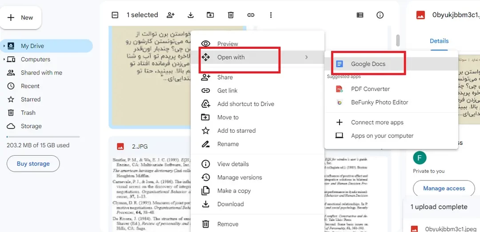Select Apps on your computer
Image resolution: width=480 pixels, height=232 pixels.
point(391,136)
